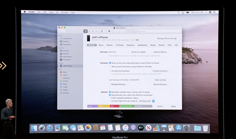Open Keynote from the Dock
This screenshot has height=139, width=236.
point(164,128)
